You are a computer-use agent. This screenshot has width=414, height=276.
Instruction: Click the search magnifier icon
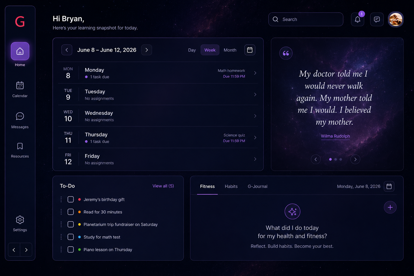tap(275, 19)
